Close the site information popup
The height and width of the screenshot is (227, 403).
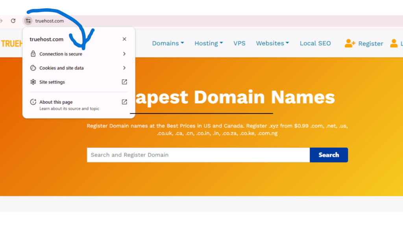[124, 39]
